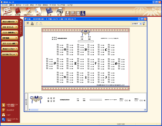The image size is (162, 126).
Task: Open the 差出人 sender icon
Action: pyautogui.click(x=39, y=12)
